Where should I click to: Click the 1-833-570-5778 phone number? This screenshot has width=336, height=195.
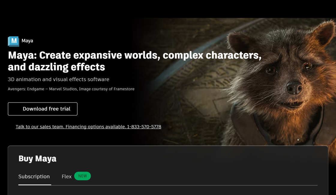coord(144,127)
